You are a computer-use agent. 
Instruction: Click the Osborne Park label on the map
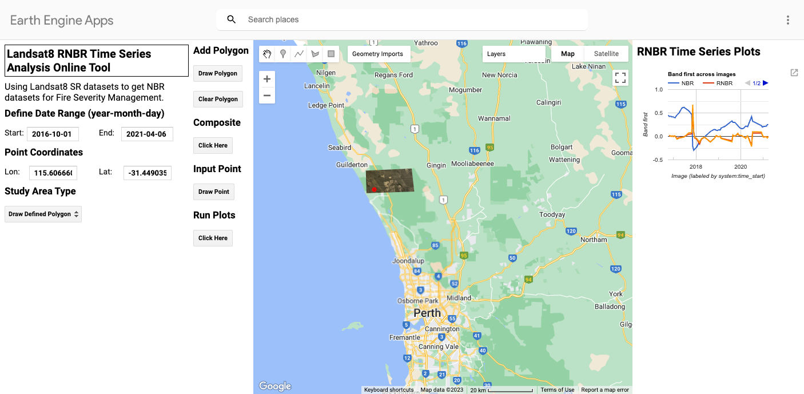point(418,301)
